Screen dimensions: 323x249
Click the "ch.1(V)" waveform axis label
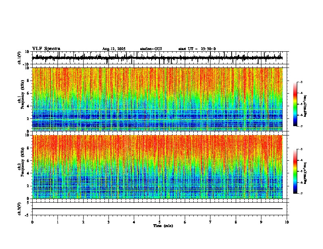click(x=20, y=58)
